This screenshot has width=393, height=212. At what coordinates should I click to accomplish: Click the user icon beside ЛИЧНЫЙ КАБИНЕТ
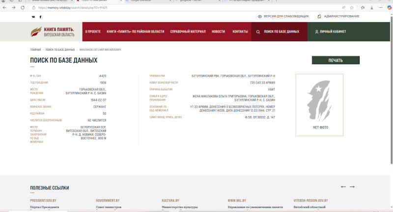(316, 32)
